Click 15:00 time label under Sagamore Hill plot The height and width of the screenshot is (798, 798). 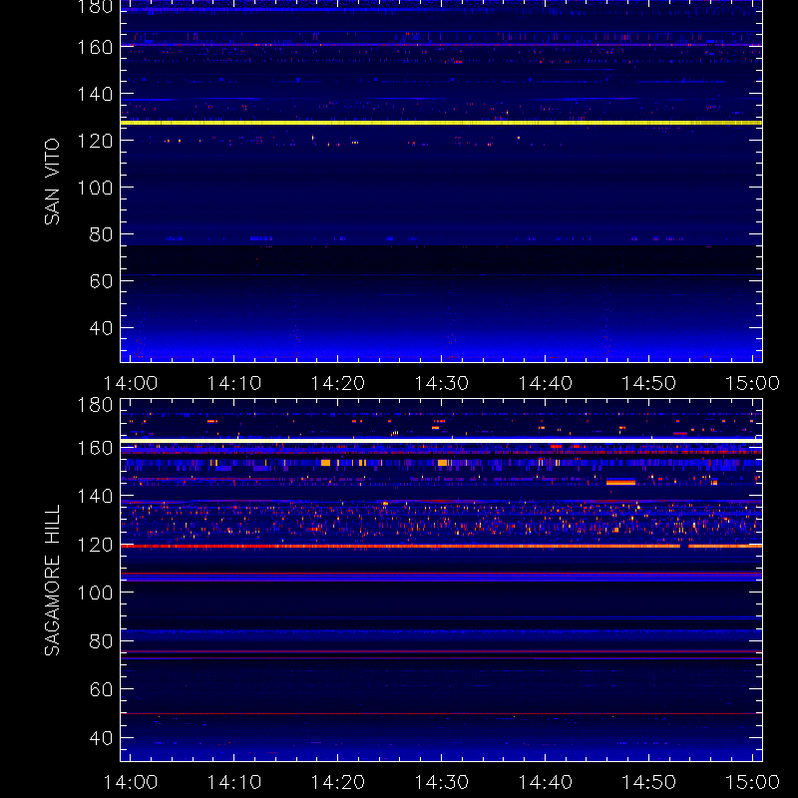pos(752,782)
